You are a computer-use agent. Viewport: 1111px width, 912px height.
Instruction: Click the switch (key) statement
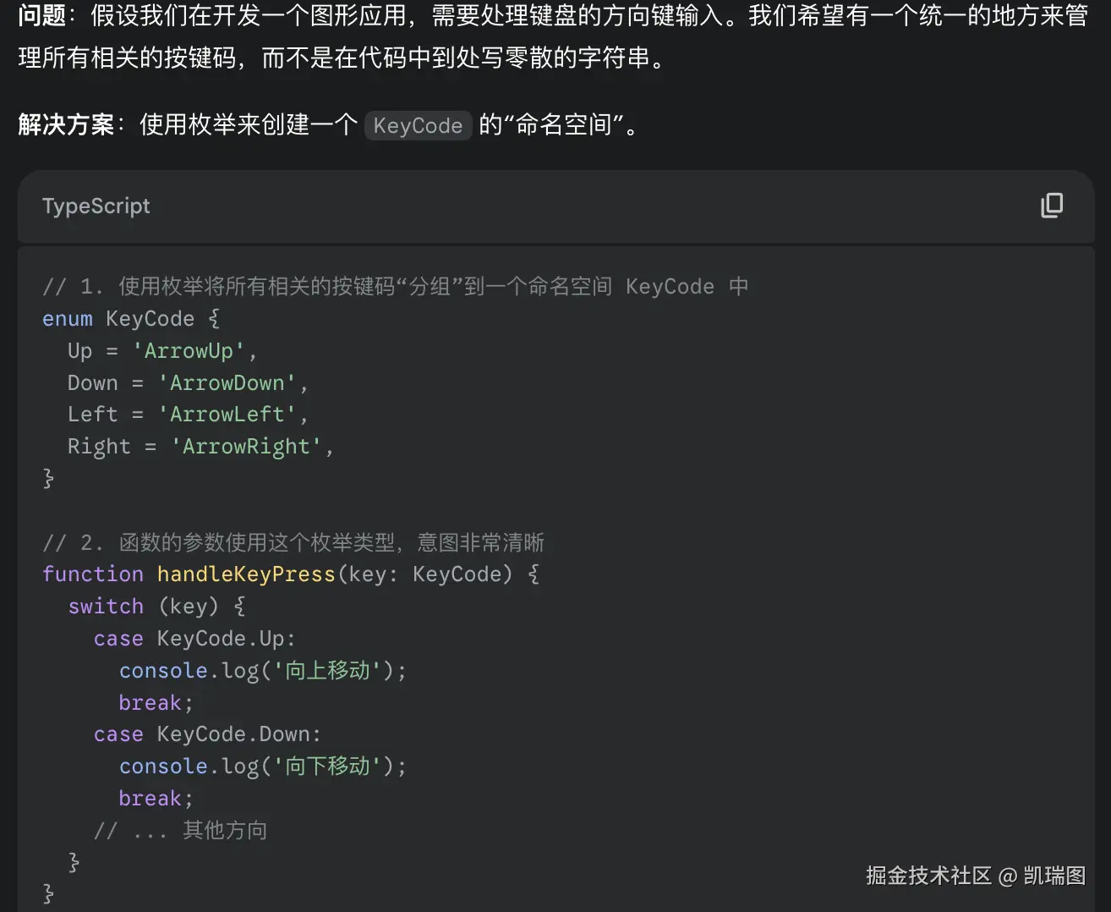coord(157,607)
